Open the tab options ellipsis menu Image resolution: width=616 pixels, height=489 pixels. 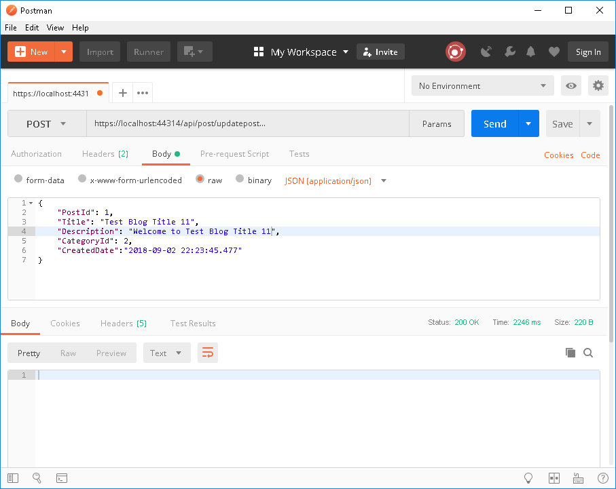pyautogui.click(x=142, y=93)
